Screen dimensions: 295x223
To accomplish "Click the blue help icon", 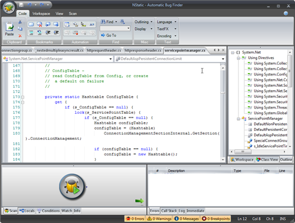I will click(x=286, y=13).
